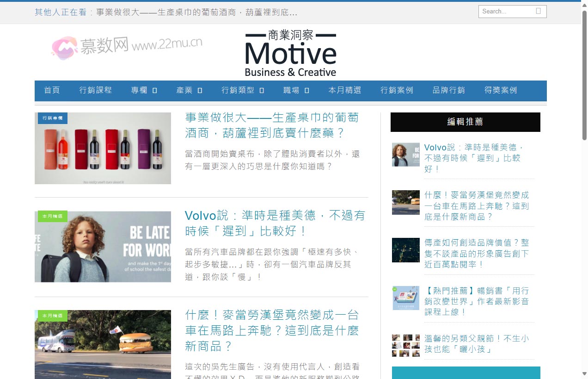The width and height of the screenshot is (588, 379).
Task: Click the 編輯推薦 black banner header
Action: tap(465, 122)
